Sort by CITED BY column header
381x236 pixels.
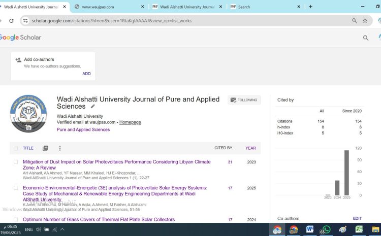coord(224,148)
